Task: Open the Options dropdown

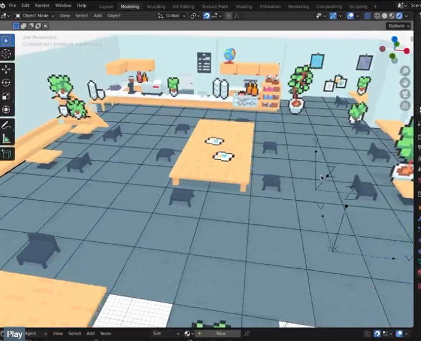Action: pos(398,26)
